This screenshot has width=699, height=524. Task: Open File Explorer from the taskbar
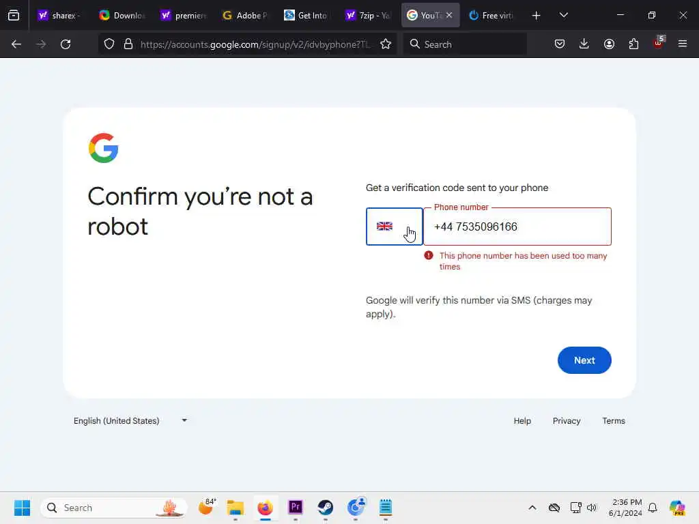tap(235, 508)
